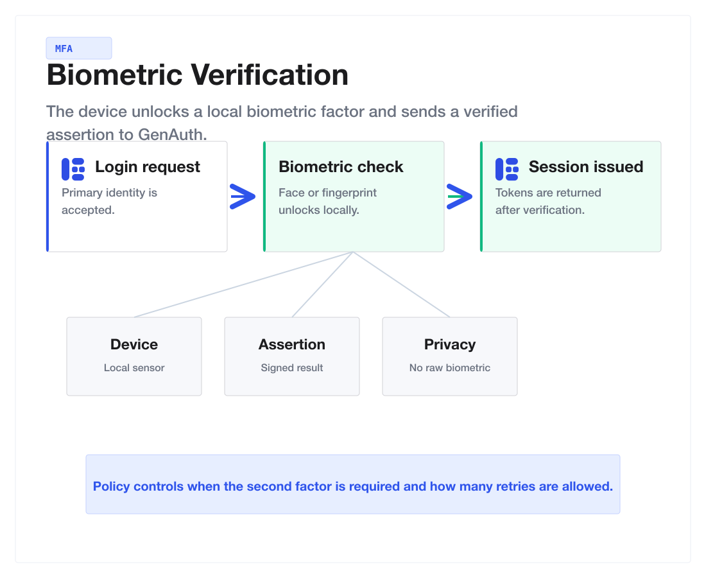Open the Login request card title

[147, 167]
